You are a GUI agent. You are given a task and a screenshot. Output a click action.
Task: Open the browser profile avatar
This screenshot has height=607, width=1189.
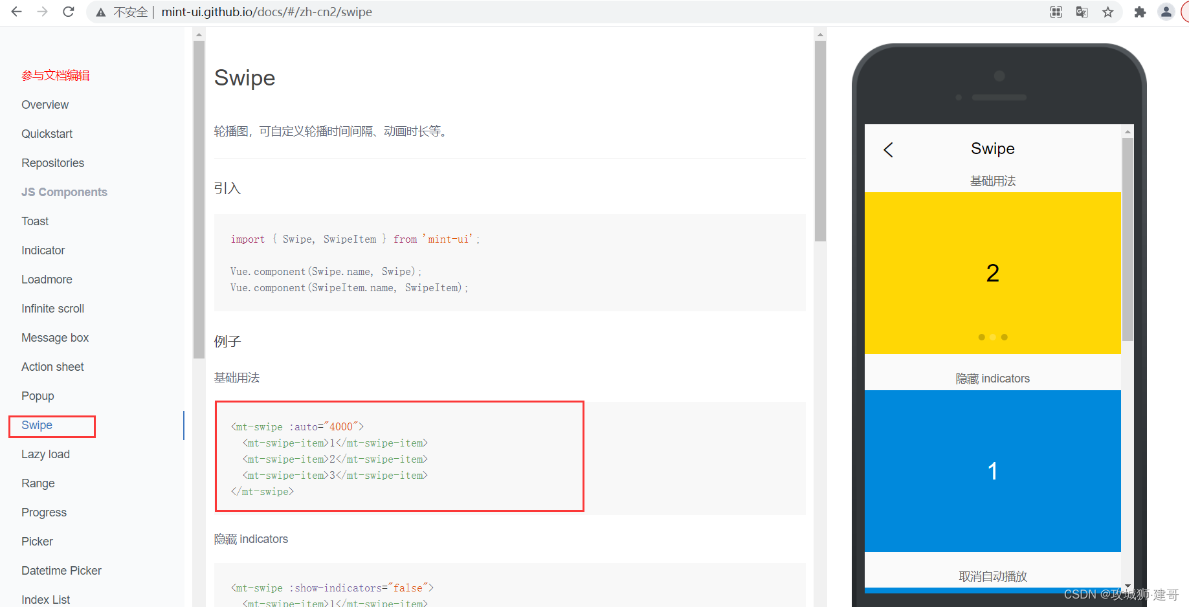[1166, 12]
